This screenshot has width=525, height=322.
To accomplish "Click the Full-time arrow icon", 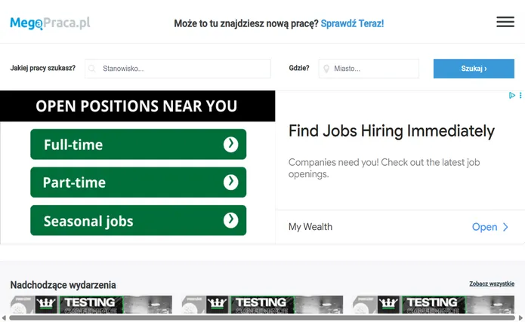I will pyautogui.click(x=231, y=144).
